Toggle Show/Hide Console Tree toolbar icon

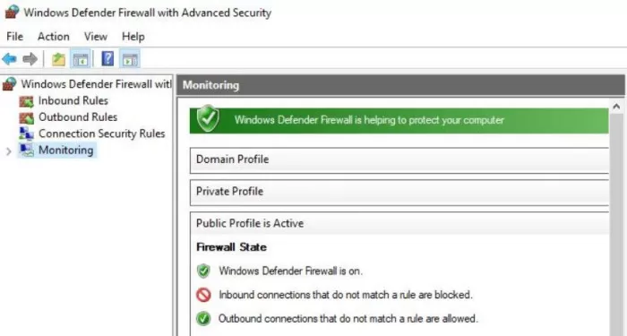[x=81, y=59]
